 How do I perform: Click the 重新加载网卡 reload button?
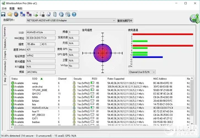pyautogui.click(x=125, y=21)
